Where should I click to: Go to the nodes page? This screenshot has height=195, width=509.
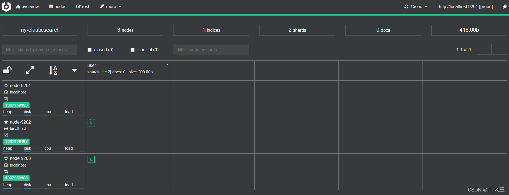pos(57,6)
